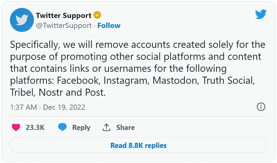This screenshot has width=277, height=163.
Task: Open the tweet timestamp 1:37 AM
Action: point(24,107)
